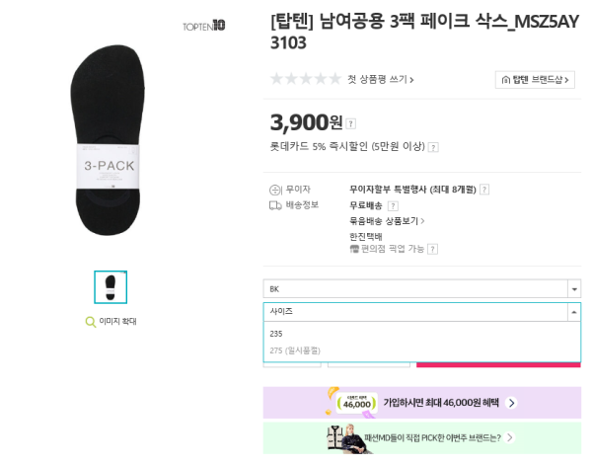
Task: Click the TOPTEN10 brand logo
Action: pos(204,26)
